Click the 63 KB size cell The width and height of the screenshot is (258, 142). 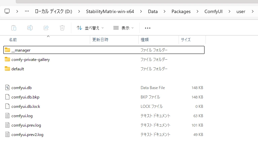tap(198, 116)
